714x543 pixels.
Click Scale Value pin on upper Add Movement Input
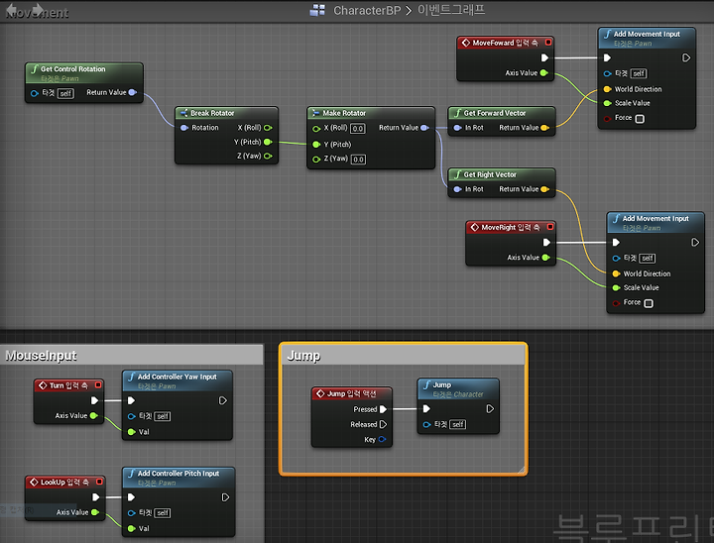coord(607,103)
